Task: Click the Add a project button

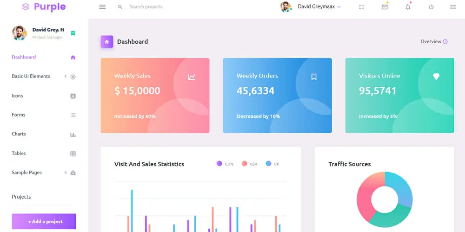Action: coord(44,221)
